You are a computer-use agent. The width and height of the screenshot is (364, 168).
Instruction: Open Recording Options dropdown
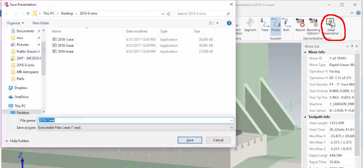(313, 26)
